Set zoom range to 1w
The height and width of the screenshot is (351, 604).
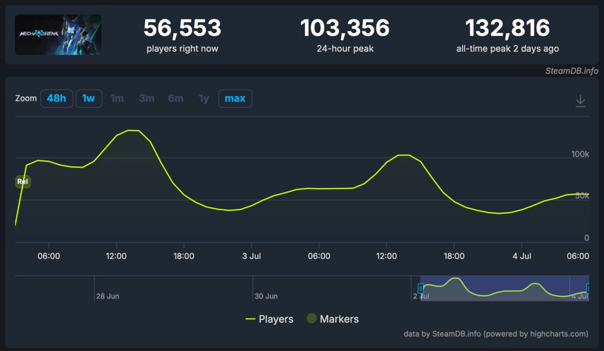pos(88,98)
